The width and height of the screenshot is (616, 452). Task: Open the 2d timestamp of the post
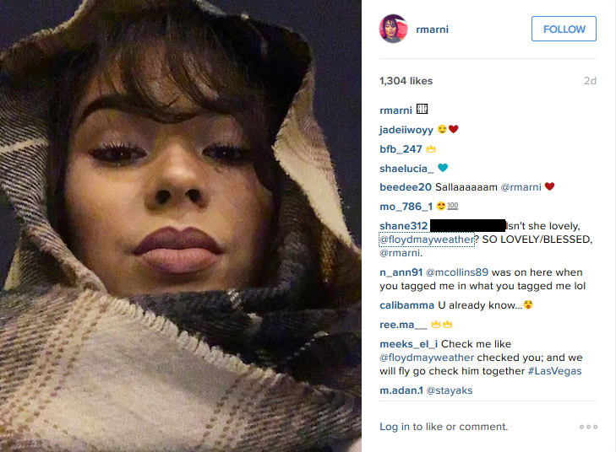(x=590, y=81)
